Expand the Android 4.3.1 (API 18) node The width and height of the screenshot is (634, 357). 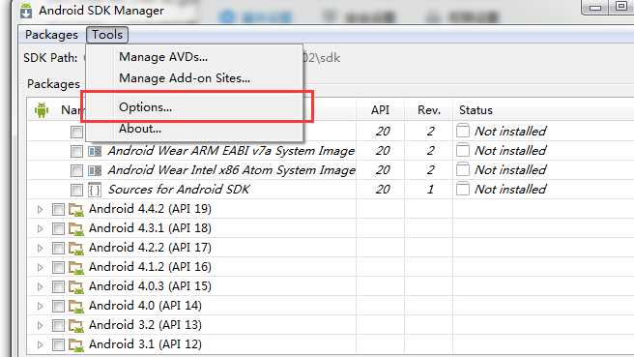click(x=40, y=229)
